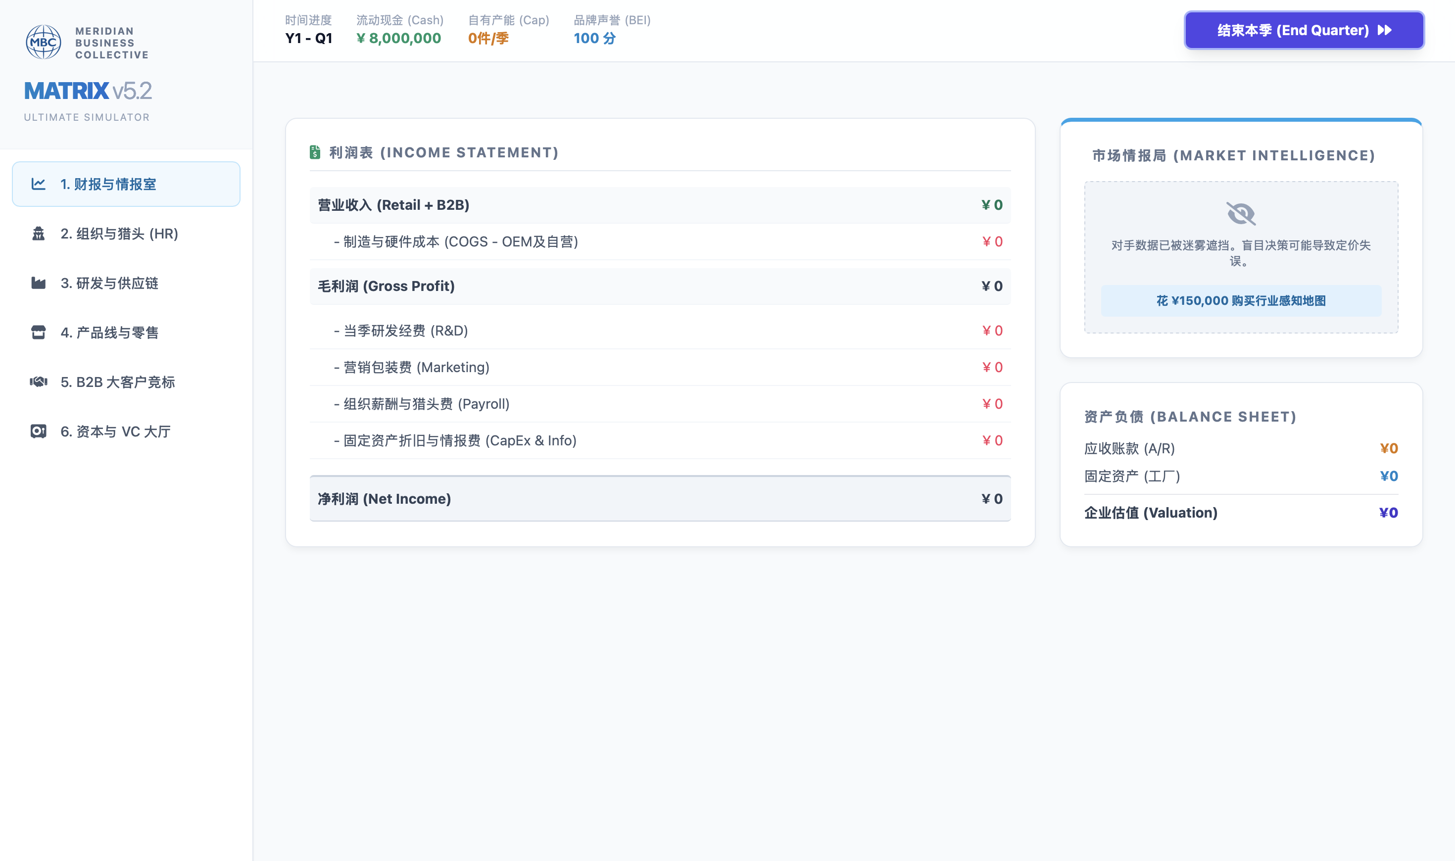Click the 资产负债 (BALANCE SHEET) heading

coord(1190,417)
